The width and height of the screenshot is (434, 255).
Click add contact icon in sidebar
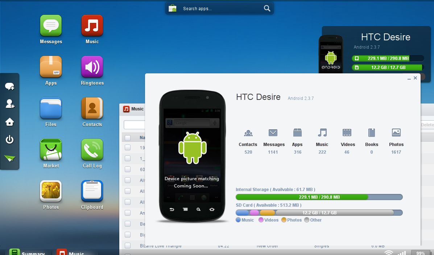[x=9, y=104]
